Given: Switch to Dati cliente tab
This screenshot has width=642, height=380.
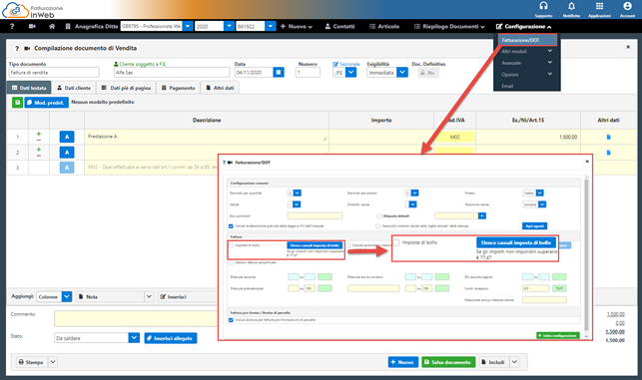Looking at the screenshot, I should point(73,88).
